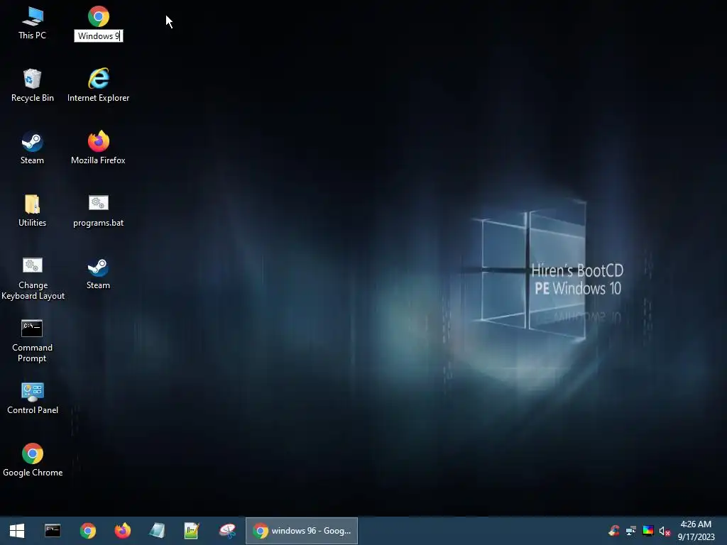Open the blue notebook icon on the taskbar
Screen dimensions: 727x545
pos(157,531)
